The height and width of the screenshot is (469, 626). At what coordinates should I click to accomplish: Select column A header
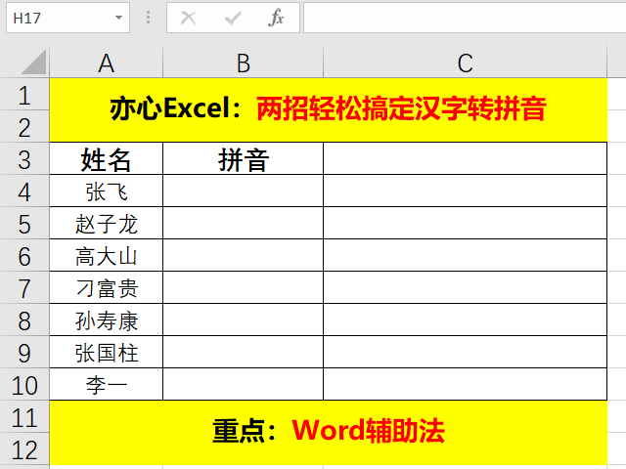107,63
